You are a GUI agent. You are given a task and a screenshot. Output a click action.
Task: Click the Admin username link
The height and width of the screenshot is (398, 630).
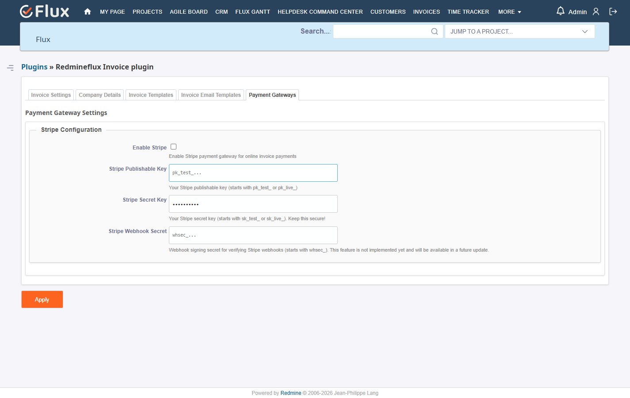tap(577, 12)
